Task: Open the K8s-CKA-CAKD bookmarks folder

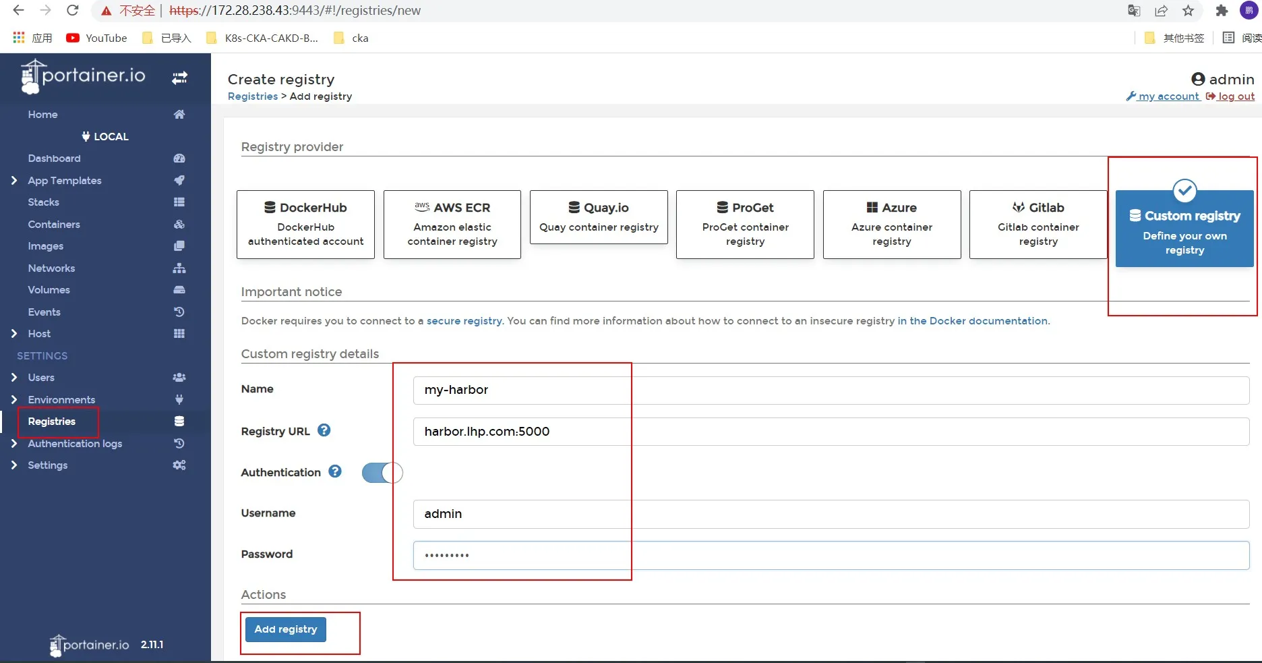Action: click(x=262, y=38)
